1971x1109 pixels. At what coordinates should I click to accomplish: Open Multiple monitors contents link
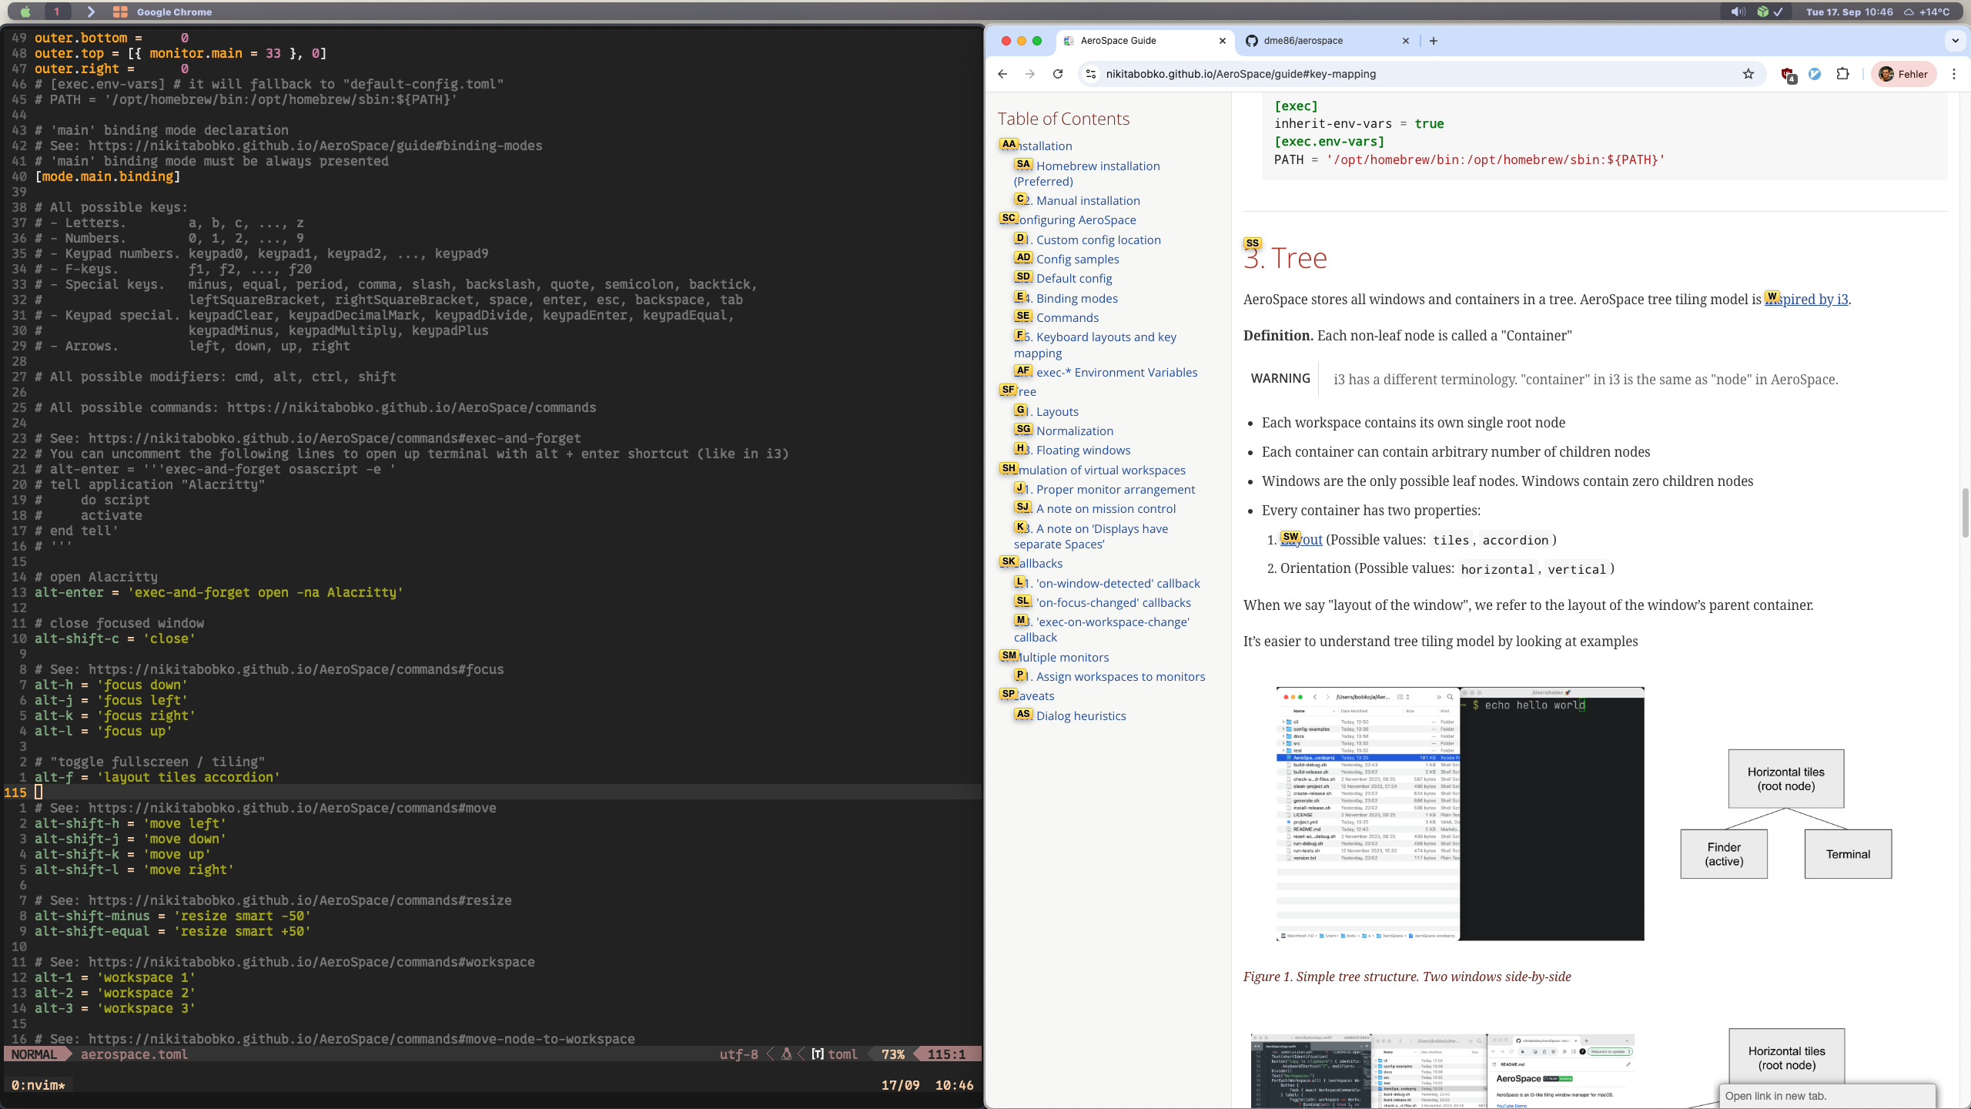[x=1055, y=657]
